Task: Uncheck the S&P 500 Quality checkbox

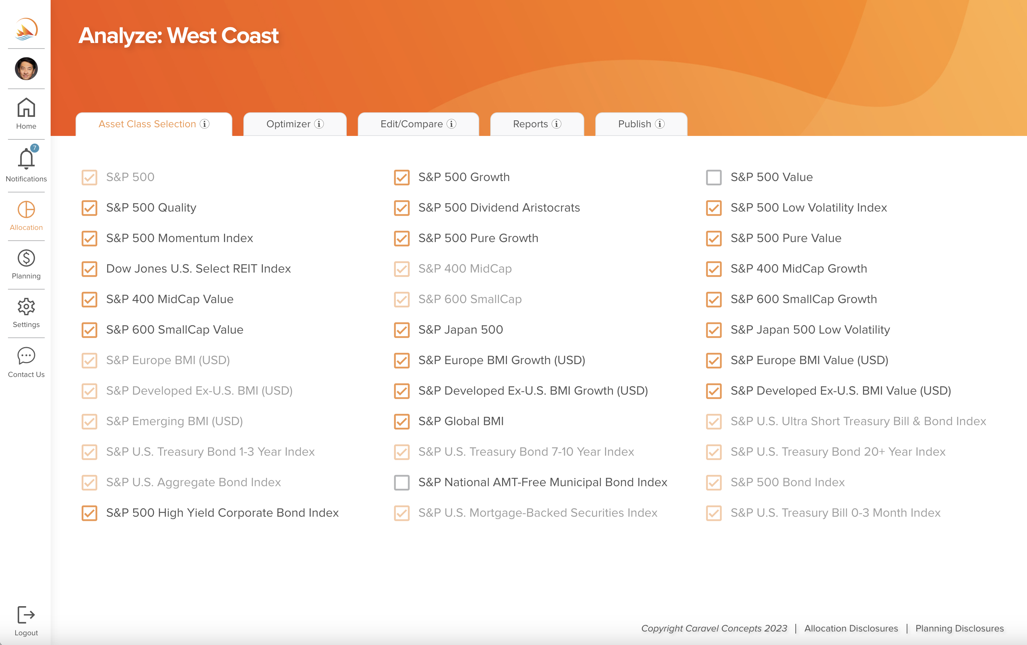Action: 89,208
